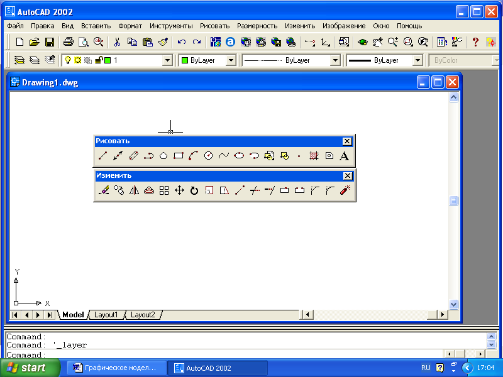
Task: Select the Circle tool
Action: [209, 156]
